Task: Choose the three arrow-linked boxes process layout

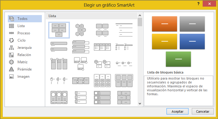Action: (x=81, y=81)
